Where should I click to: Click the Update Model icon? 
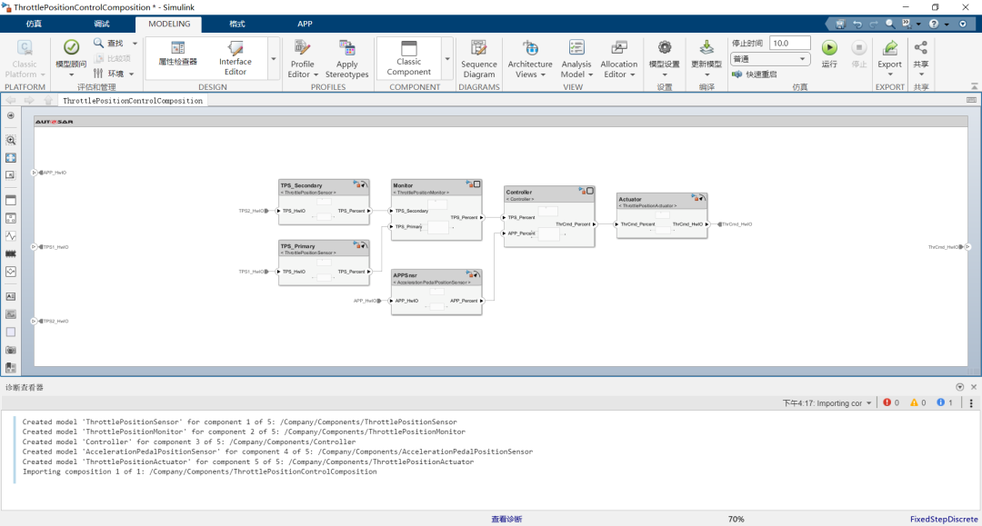pyautogui.click(x=706, y=48)
